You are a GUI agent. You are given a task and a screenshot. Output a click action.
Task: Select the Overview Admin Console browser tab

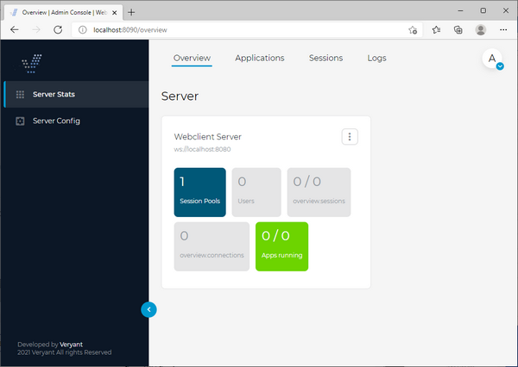click(x=63, y=13)
